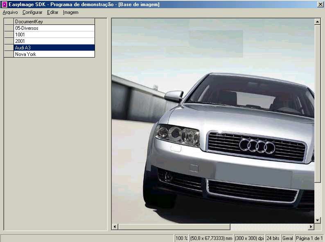Screen dimensions: 325x242
Task: Click the DocumentKey column header
Action: (x=54, y=22)
